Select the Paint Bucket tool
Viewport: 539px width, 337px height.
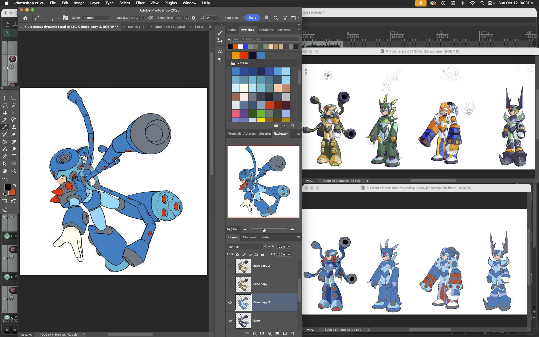pyautogui.click(x=5, y=142)
